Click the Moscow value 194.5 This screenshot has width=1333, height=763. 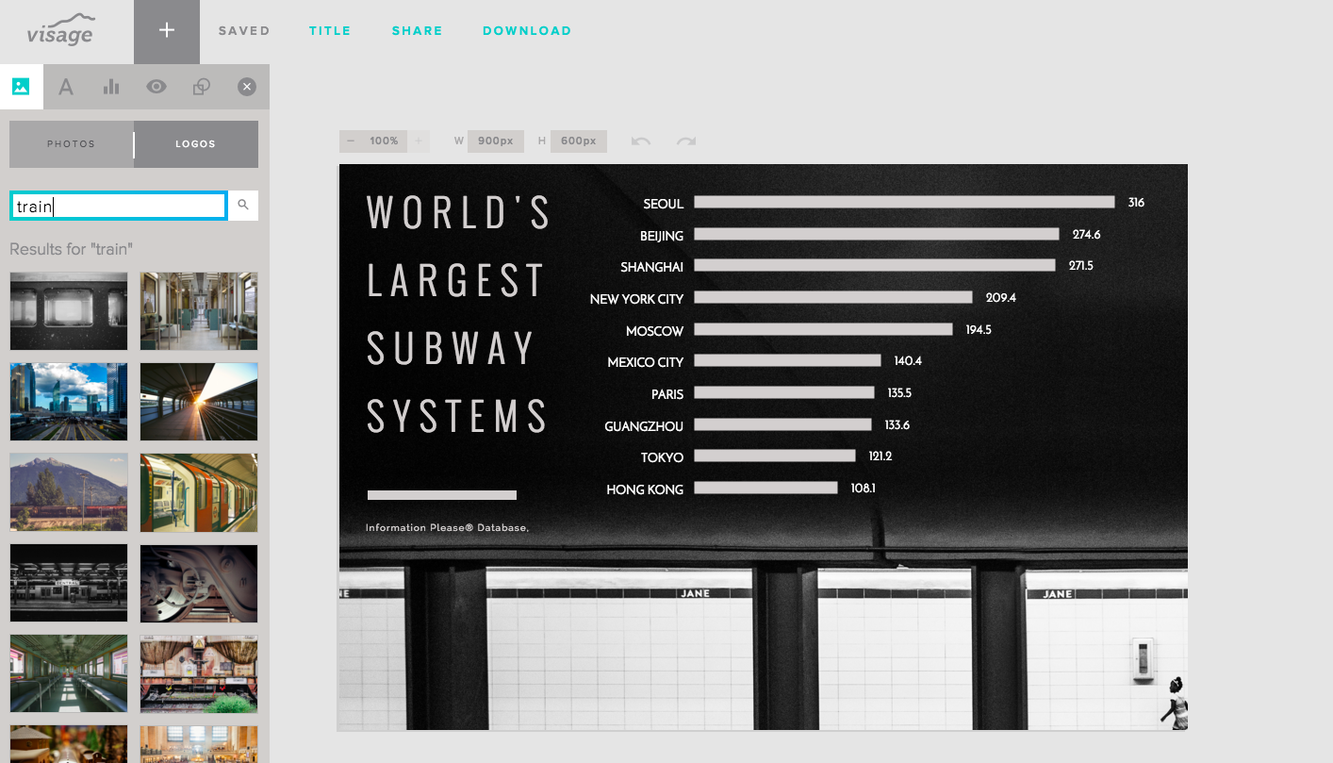pyautogui.click(x=979, y=329)
